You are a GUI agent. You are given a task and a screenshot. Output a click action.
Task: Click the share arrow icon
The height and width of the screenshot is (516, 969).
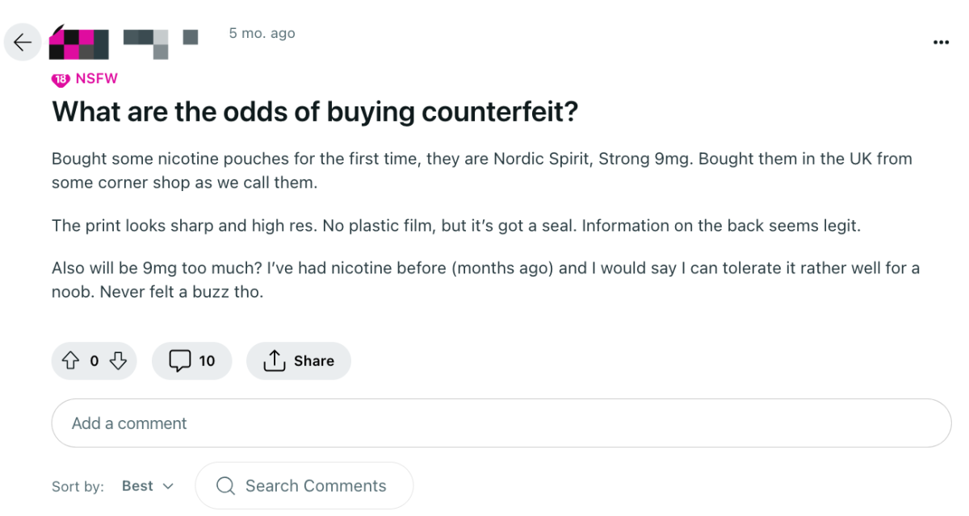[x=275, y=360]
